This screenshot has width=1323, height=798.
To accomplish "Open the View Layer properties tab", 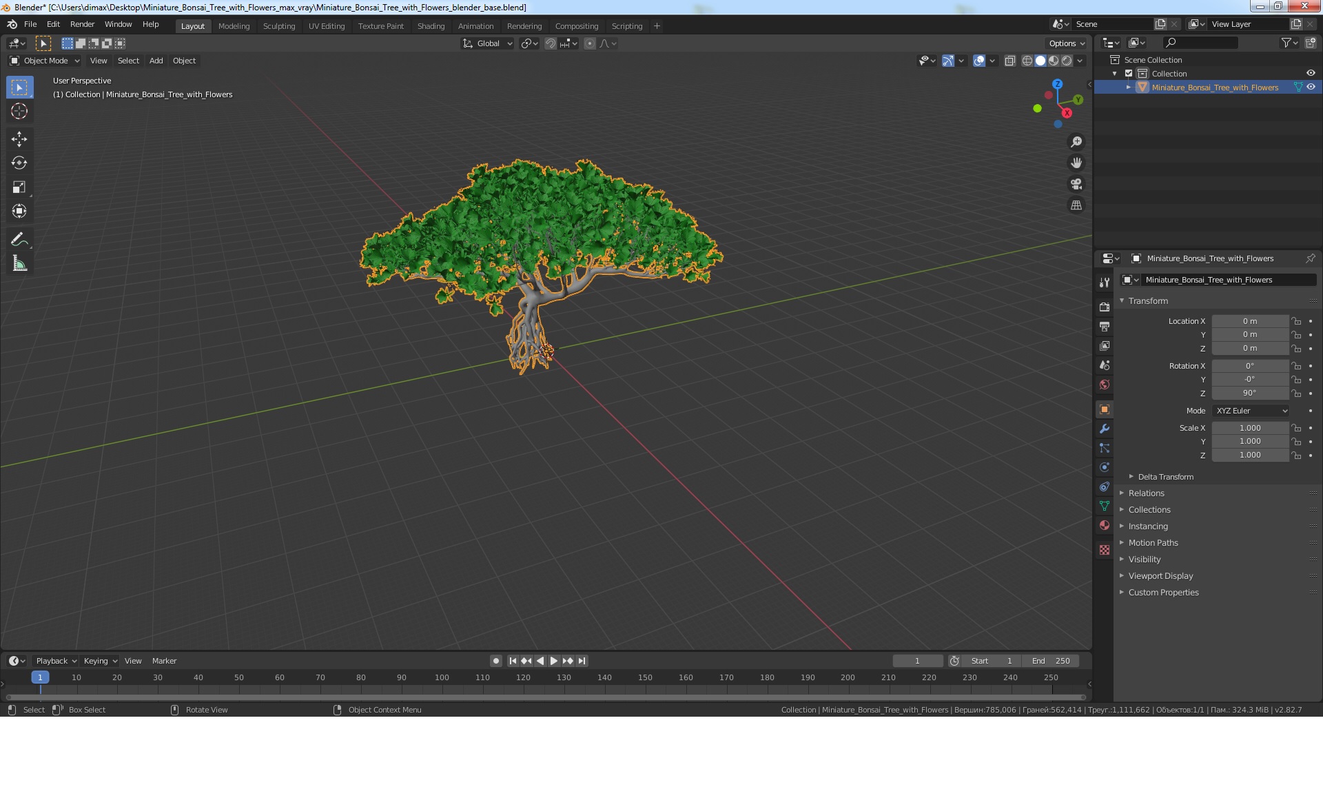I will 1105,345.
